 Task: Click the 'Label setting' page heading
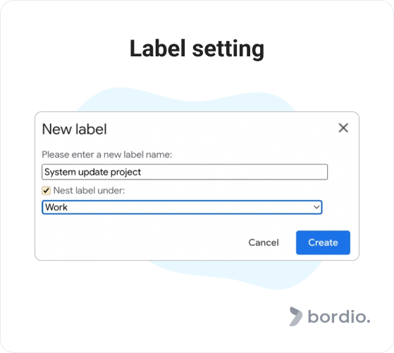point(197,49)
